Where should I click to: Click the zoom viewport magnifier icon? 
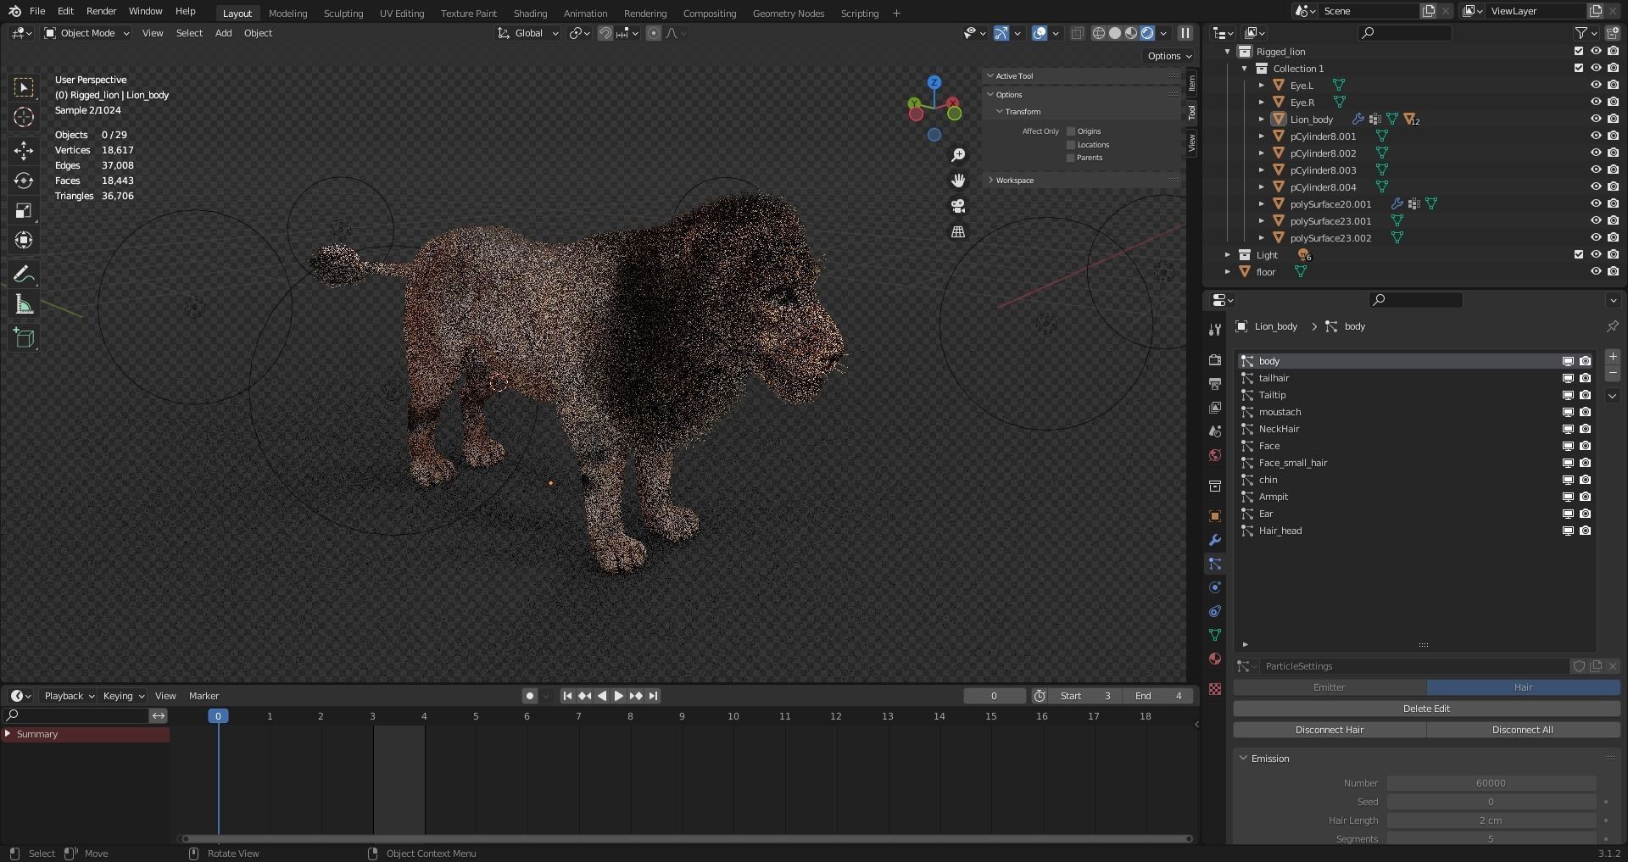coord(958,155)
